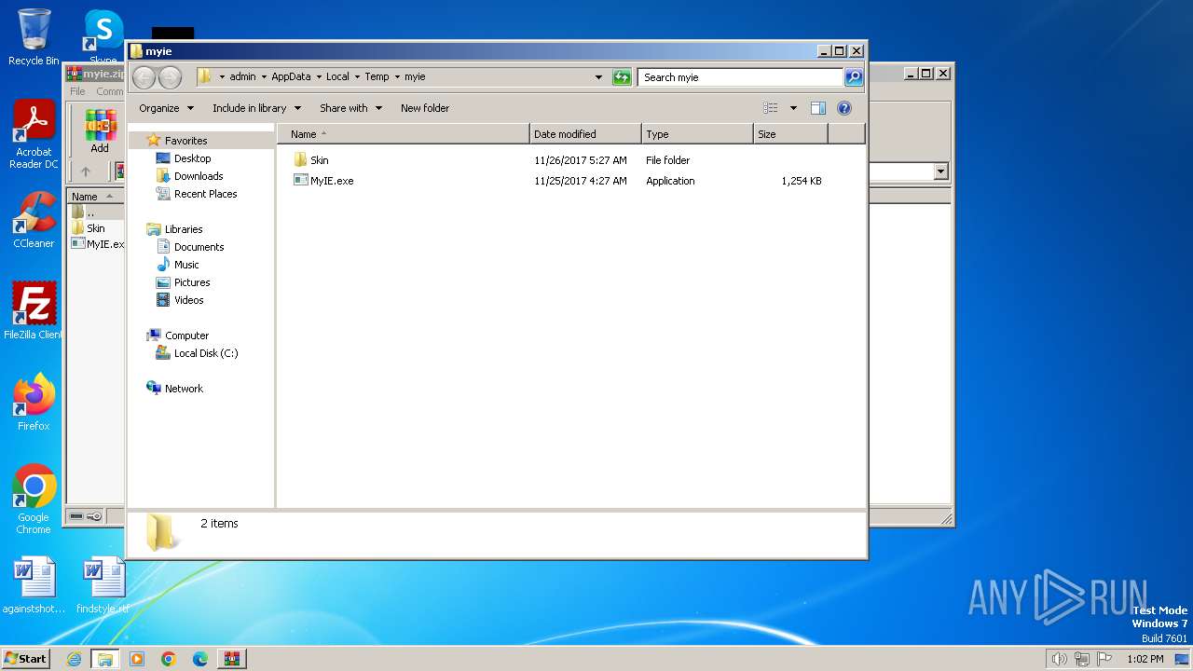Open findstyle.rtf document on desktop
This screenshot has width=1193, height=671.
[103, 585]
